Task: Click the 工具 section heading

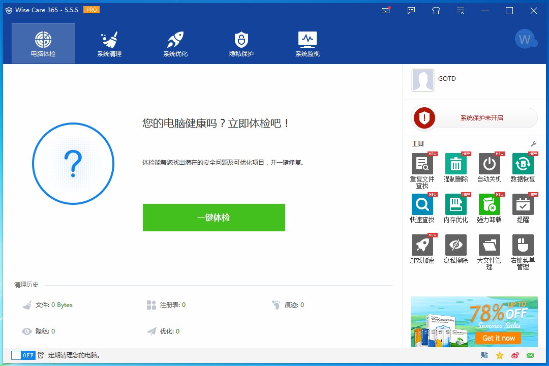Action: coord(418,143)
